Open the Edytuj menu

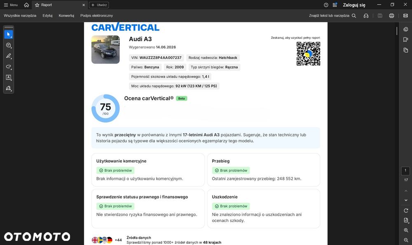(x=47, y=16)
